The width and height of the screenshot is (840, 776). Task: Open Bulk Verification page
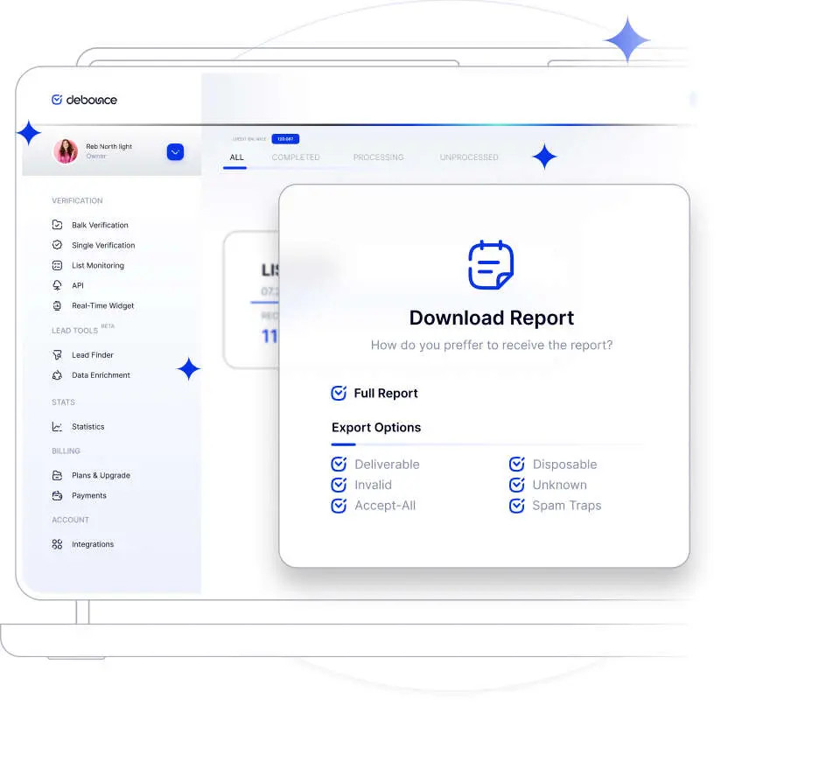100,225
